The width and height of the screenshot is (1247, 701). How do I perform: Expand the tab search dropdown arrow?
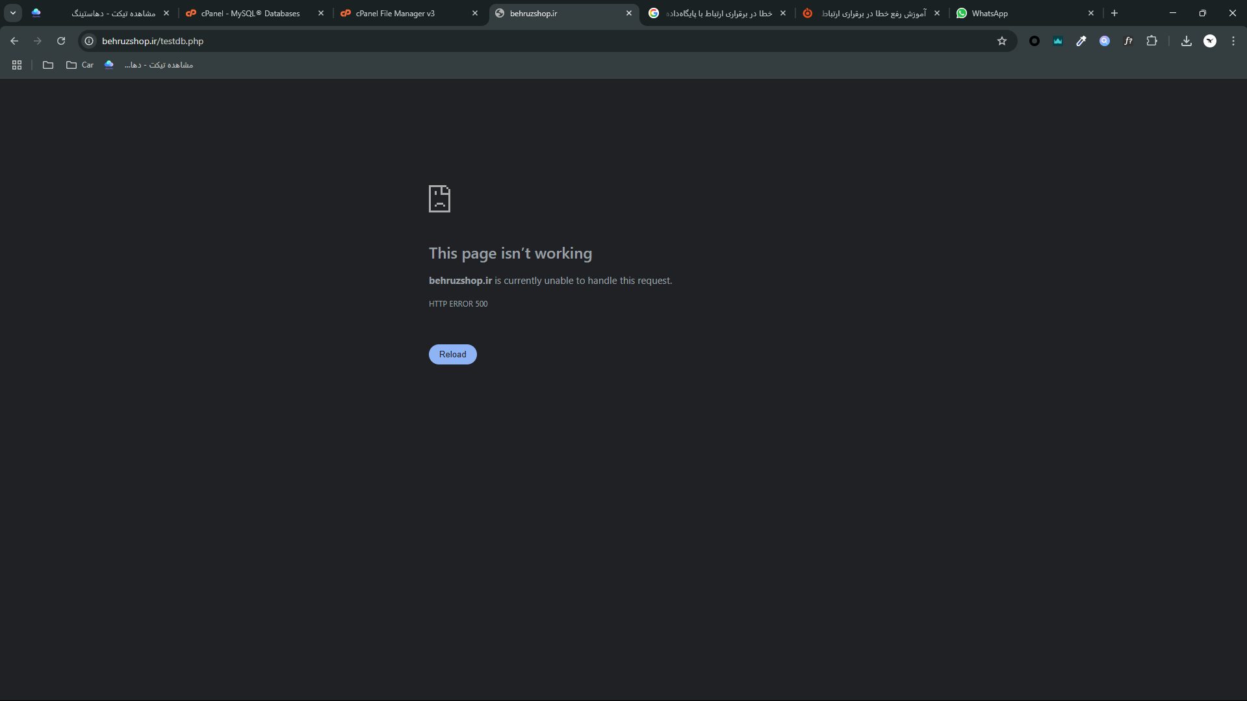point(13,13)
